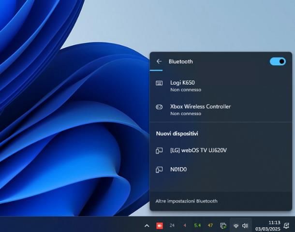This screenshot has height=232, width=295.
Task: Click the device icon beside N01D0
Action: [159, 170]
